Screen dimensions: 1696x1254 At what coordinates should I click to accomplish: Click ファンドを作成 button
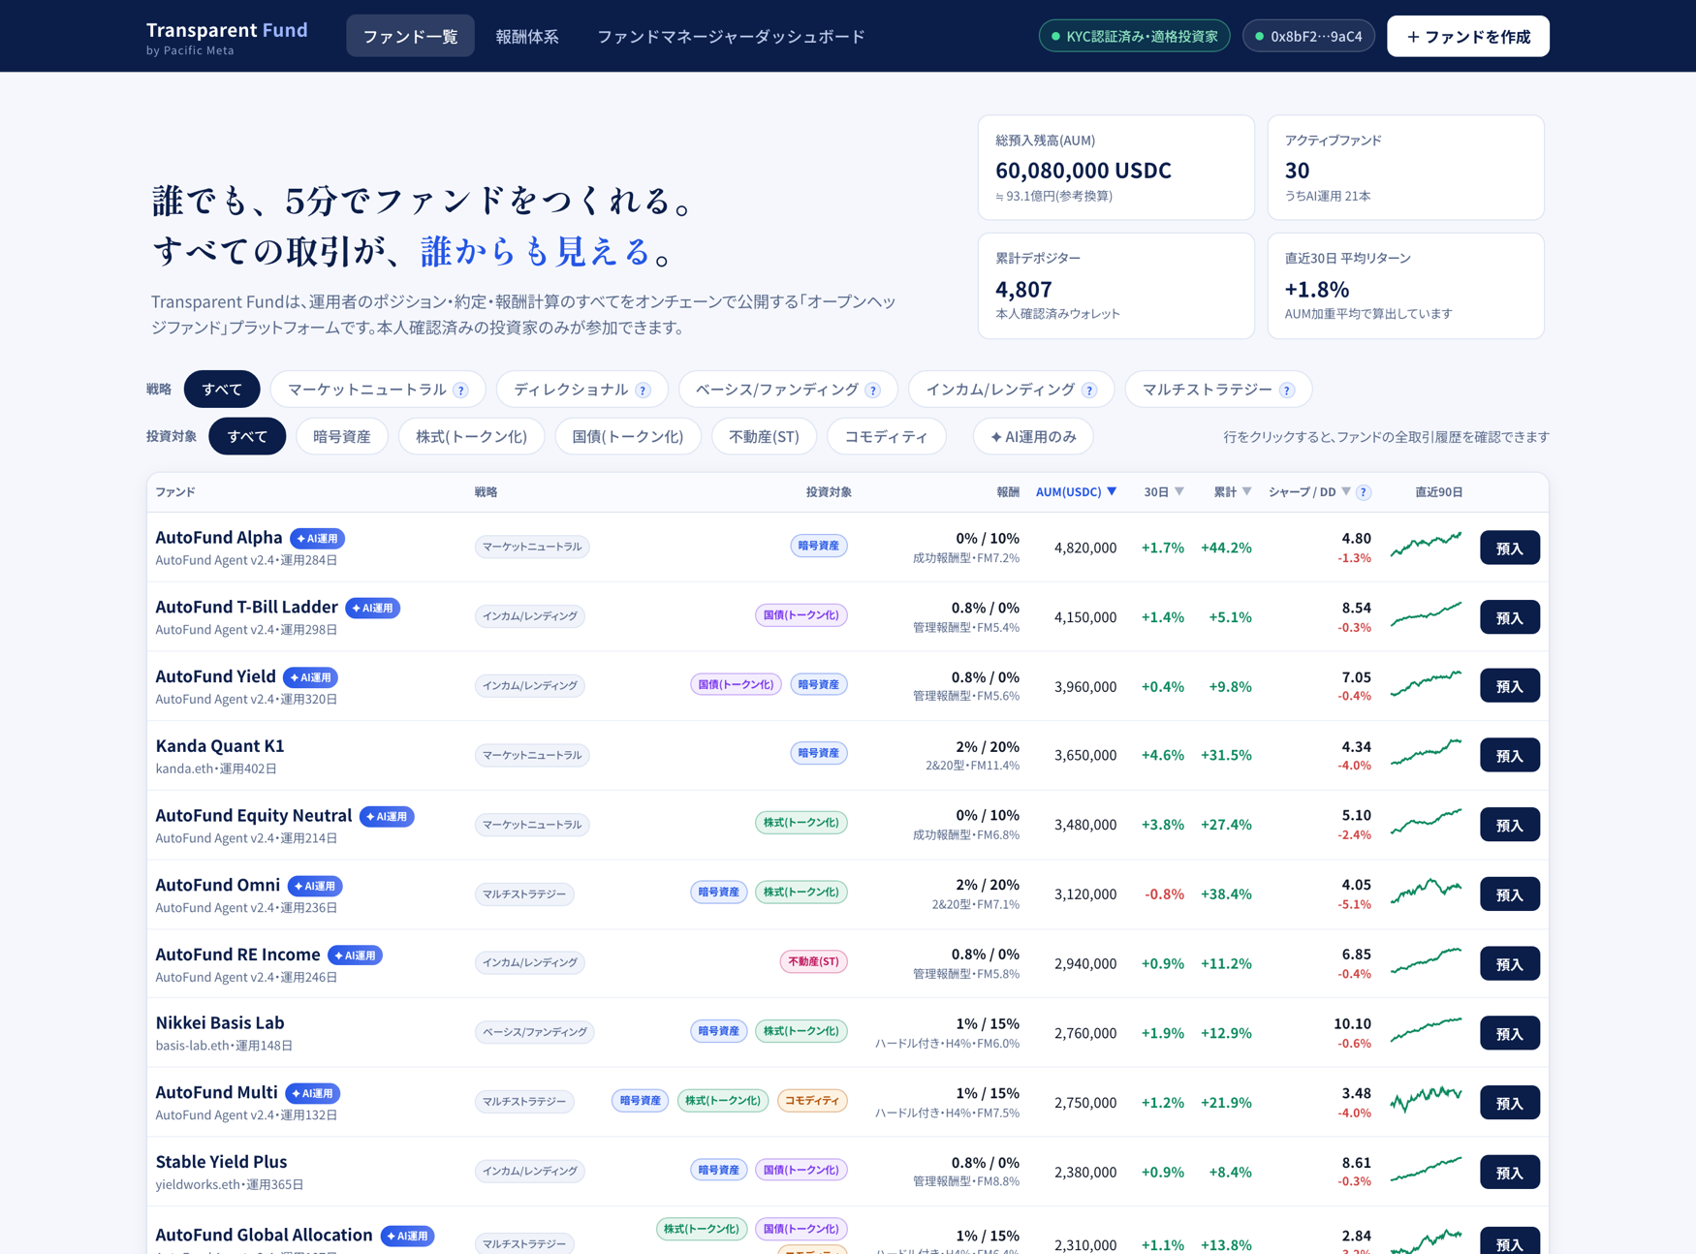point(1467,37)
